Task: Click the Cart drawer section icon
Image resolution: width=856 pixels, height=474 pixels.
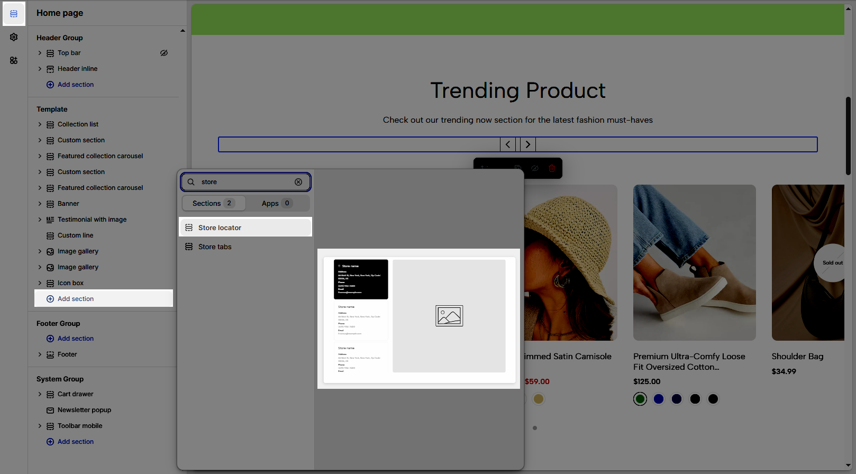Action: (x=50, y=394)
